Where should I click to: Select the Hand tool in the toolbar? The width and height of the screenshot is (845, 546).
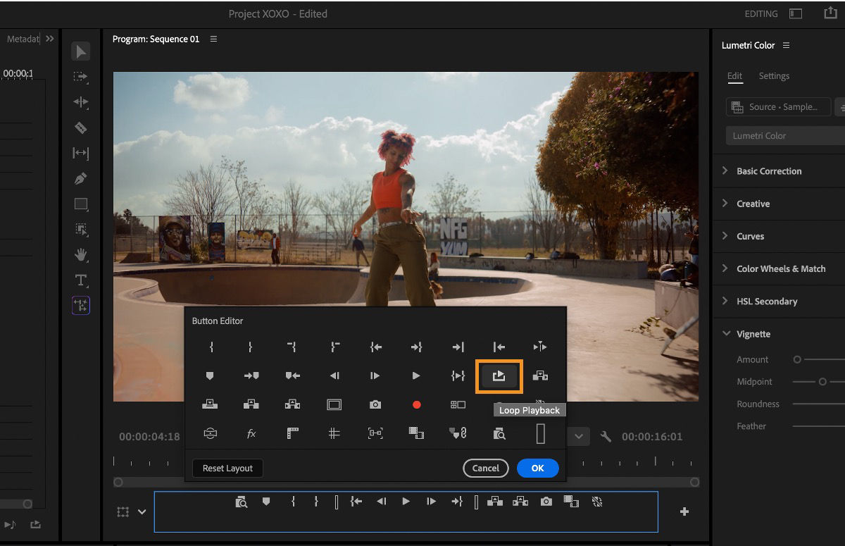click(81, 254)
